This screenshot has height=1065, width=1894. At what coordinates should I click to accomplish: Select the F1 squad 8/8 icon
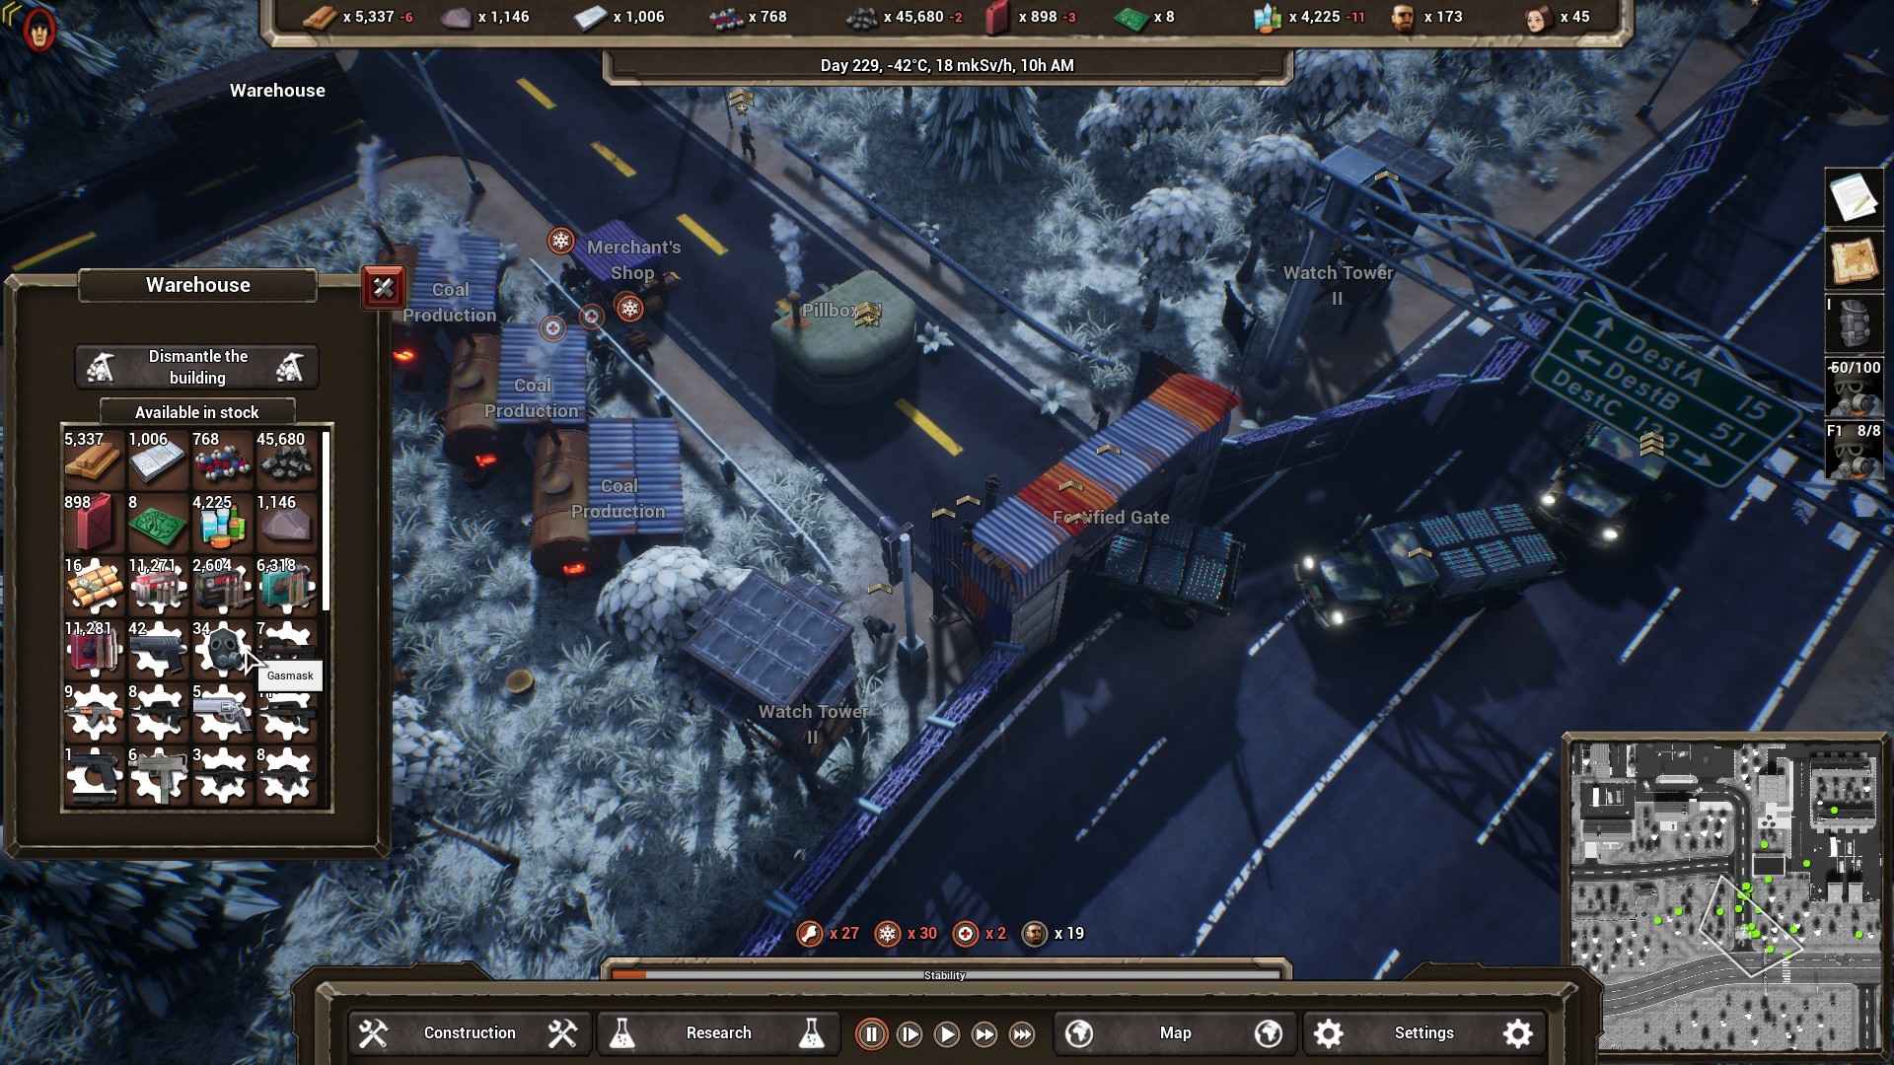[x=1854, y=451]
